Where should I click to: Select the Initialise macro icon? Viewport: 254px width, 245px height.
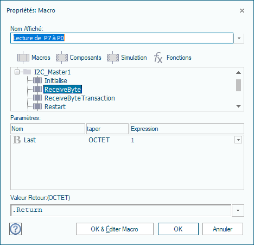click(x=37, y=80)
